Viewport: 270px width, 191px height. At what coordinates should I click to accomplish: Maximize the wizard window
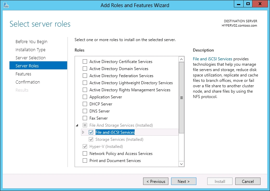point(248,4)
